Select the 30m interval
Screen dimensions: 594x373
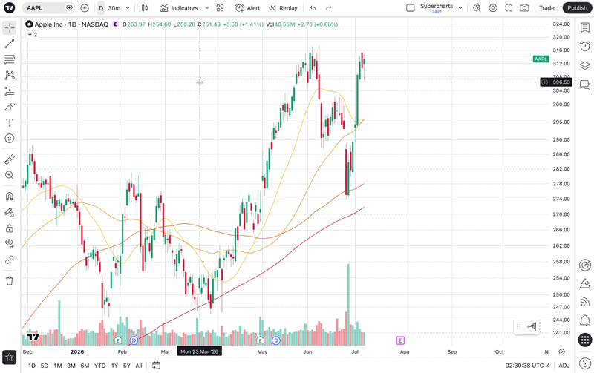click(114, 8)
